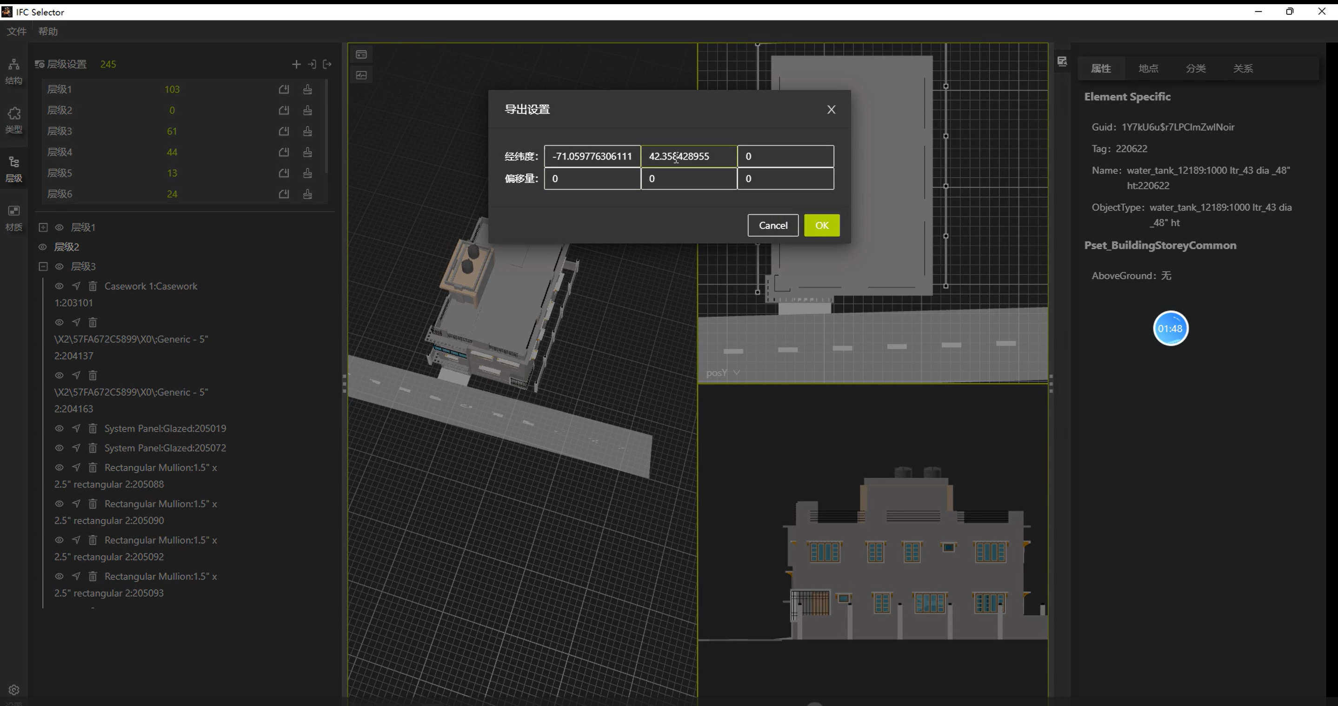The height and width of the screenshot is (706, 1338).
Task: Open the 文件 menu
Action: click(x=16, y=31)
